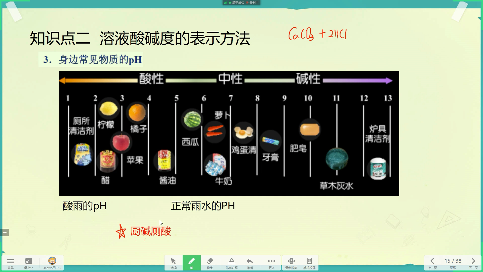Choose the 橡皮 eraser tool
Screen dimensions: 483x272
(x=210, y=263)
